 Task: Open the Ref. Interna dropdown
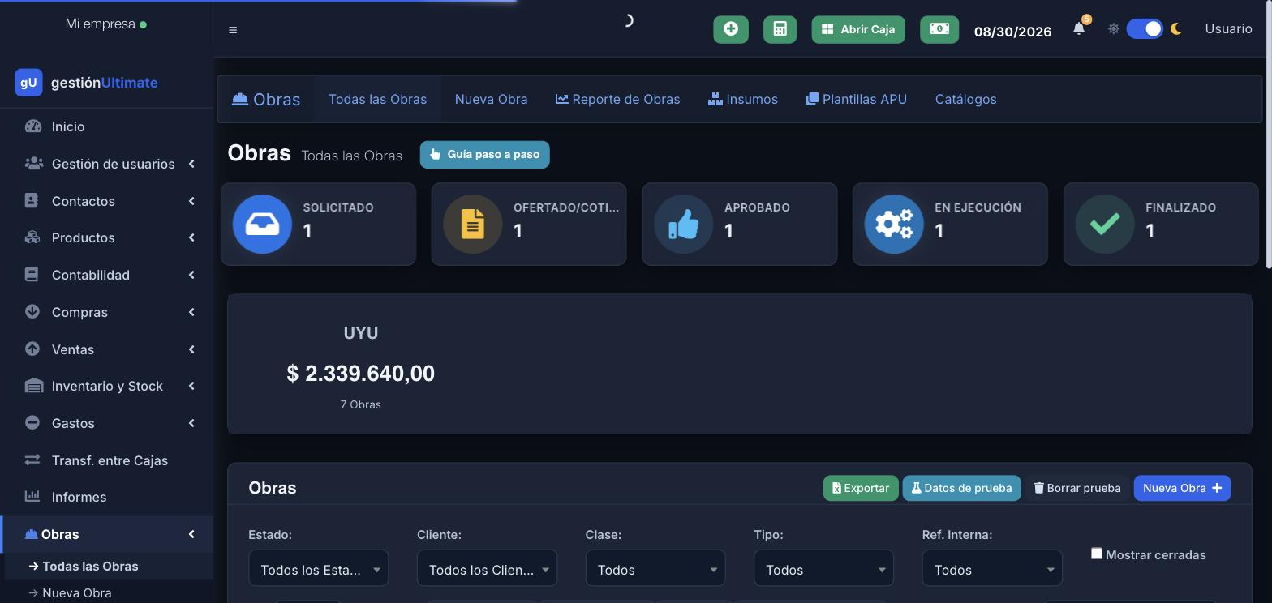point(992,568)
